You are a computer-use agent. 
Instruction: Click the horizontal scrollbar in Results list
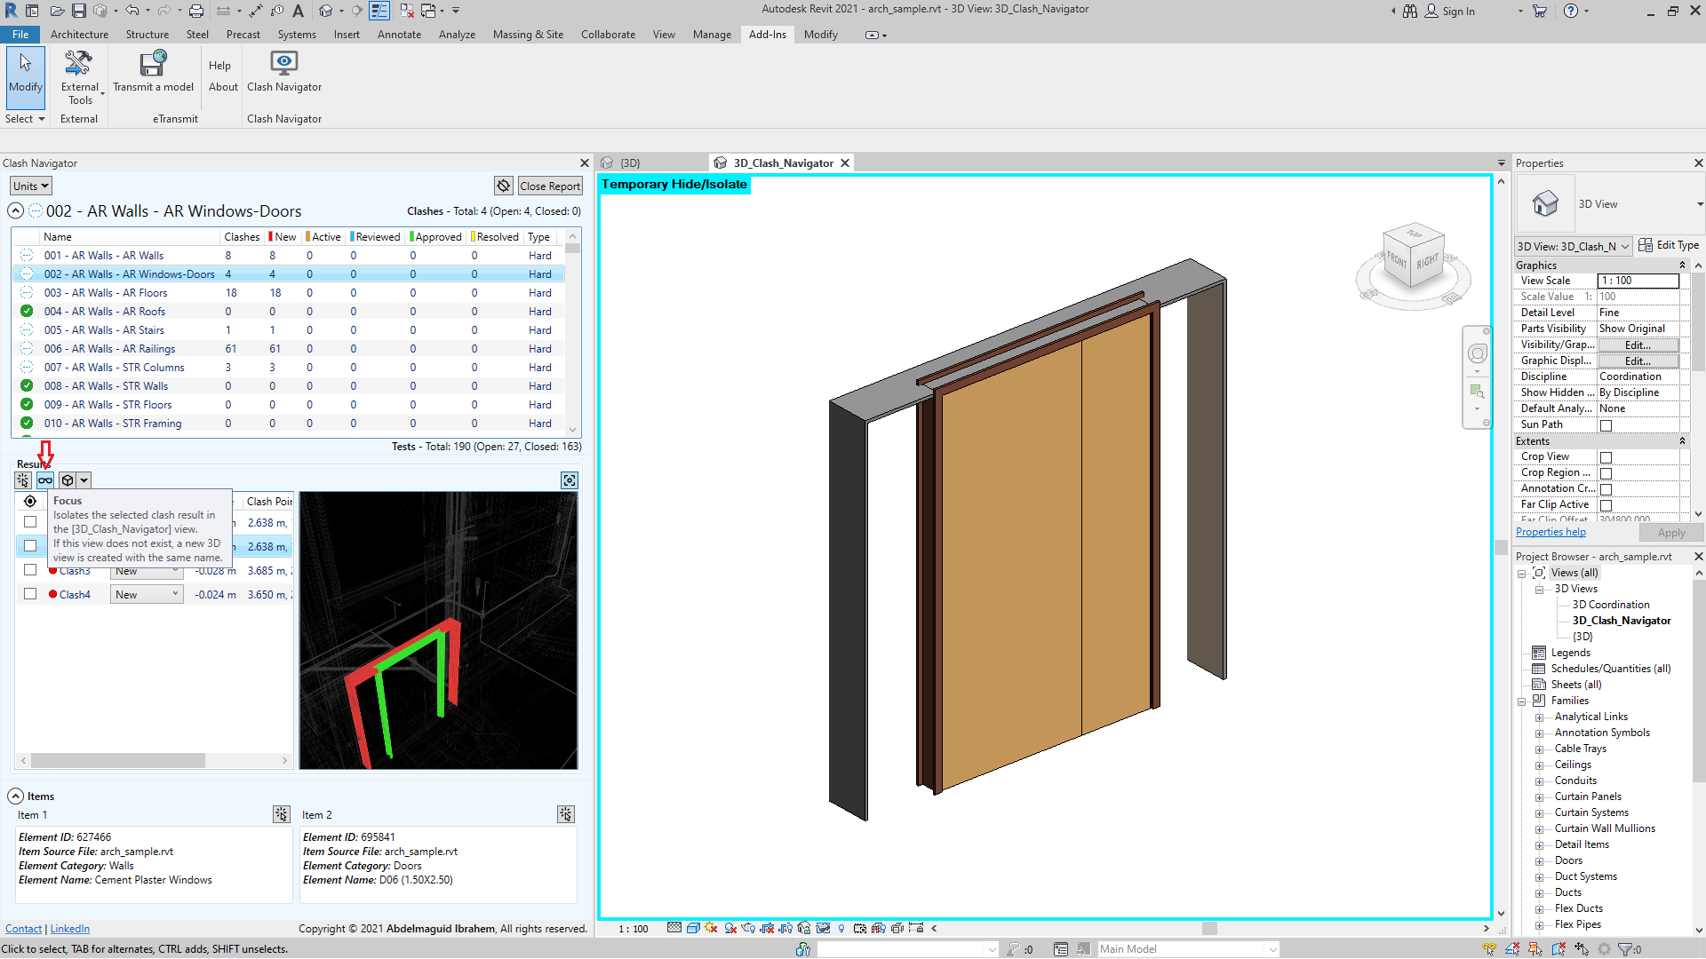[x=118, y=761]
